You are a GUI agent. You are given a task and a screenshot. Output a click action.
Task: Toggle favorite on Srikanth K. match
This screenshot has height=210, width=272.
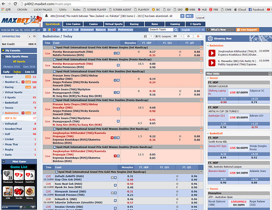coord(115,201)
